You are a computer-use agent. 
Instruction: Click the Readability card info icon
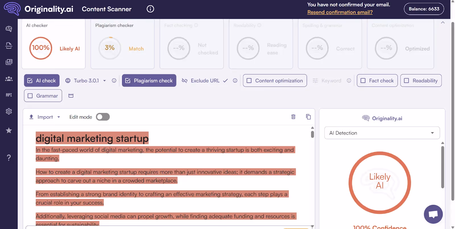(x=259, y=25)
